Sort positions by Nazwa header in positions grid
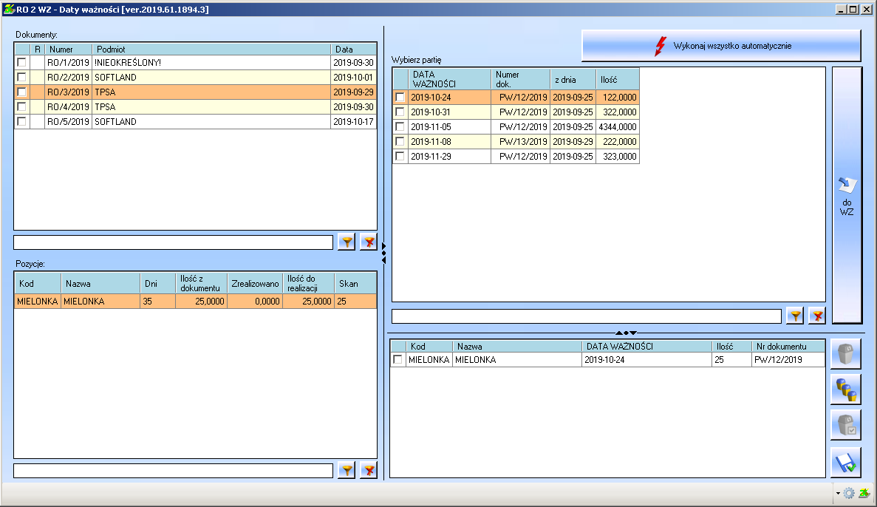The image size is (877, 507). pyautogui.click(x=100, y=283)
